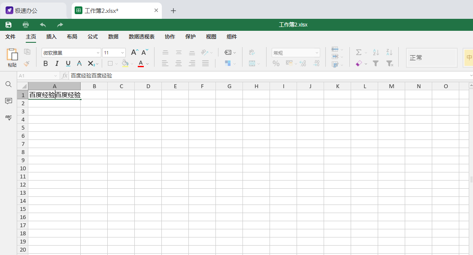Image resolution: width=473 pixels, height=255 pixels.
Task: Click the AutoSum sigma icon
Action: (359, 52)
